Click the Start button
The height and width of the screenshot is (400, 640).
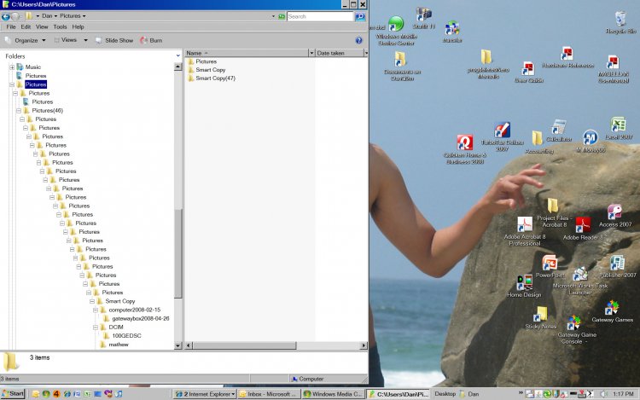13,394
